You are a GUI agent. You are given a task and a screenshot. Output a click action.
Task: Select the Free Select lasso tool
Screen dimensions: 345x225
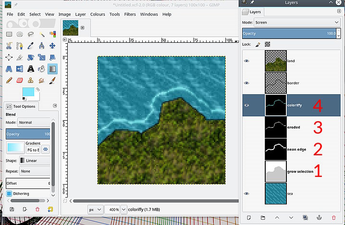pos(31,34)
